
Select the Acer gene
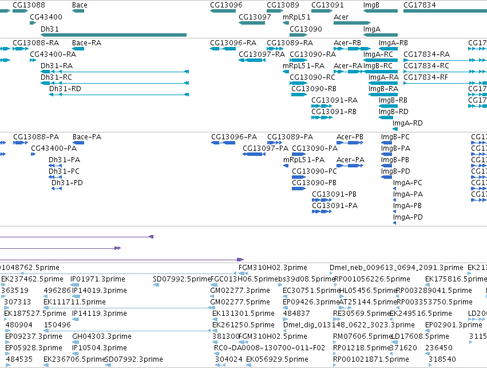pyautogui.click(x=352, y=23)
